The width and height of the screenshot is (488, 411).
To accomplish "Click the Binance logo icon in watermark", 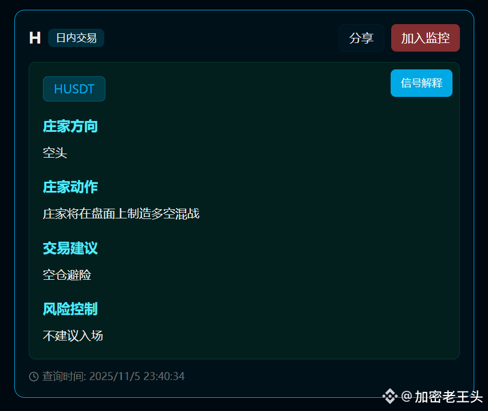I will point(389,396).
